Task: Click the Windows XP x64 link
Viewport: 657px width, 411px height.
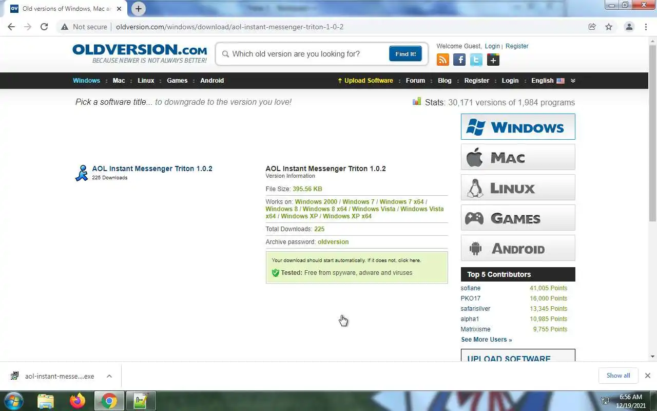Action: pos(347,216)
